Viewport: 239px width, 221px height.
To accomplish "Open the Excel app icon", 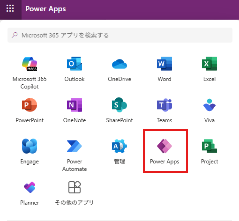I will (x=209, y=64).
